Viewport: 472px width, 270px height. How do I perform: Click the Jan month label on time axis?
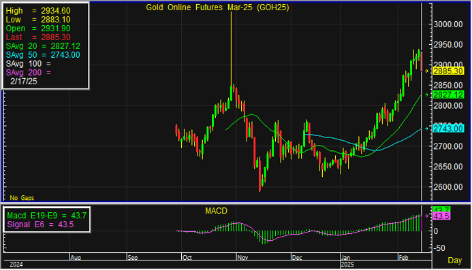(346, 257)
